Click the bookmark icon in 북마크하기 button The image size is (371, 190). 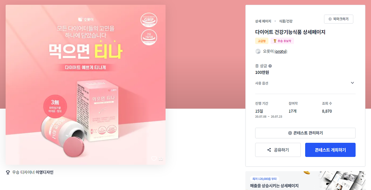tap(330, 19)
